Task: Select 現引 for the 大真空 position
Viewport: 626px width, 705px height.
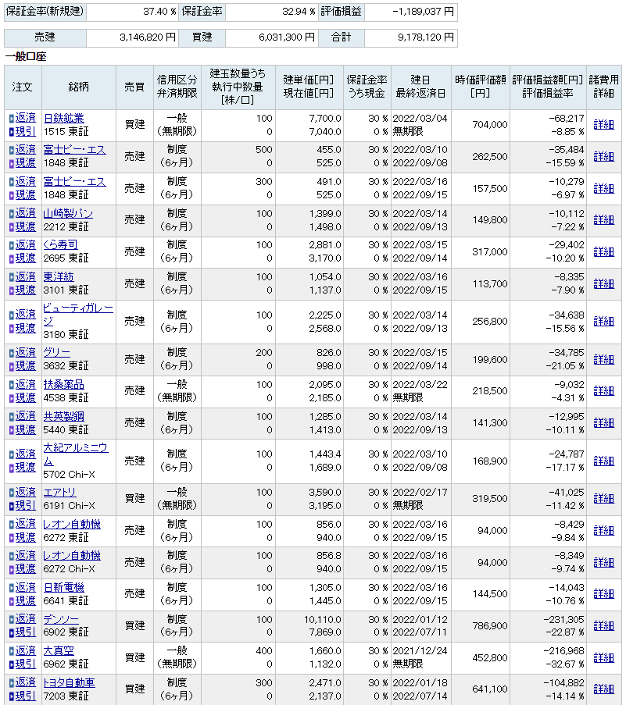Action: [x=26, y=664]
